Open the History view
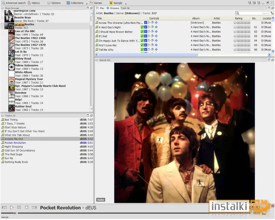Image resolution: width=275 pixels, height=220 pixels. tap(34, 3)
